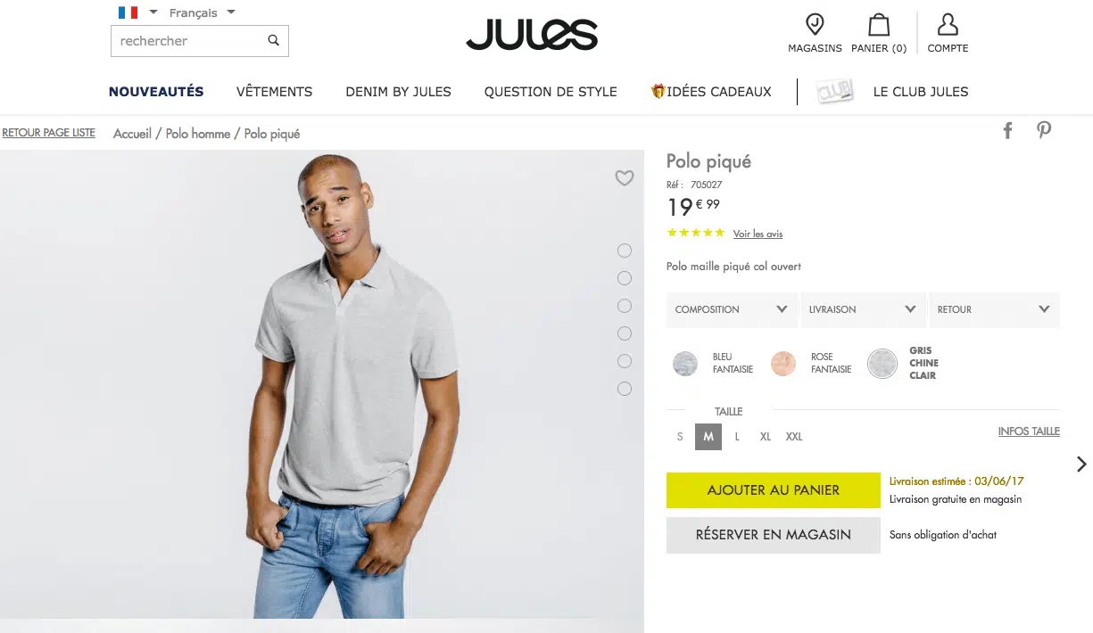Open the Club Jules card icon
The image size is (1093, 633).
click(x=835, y=92)
